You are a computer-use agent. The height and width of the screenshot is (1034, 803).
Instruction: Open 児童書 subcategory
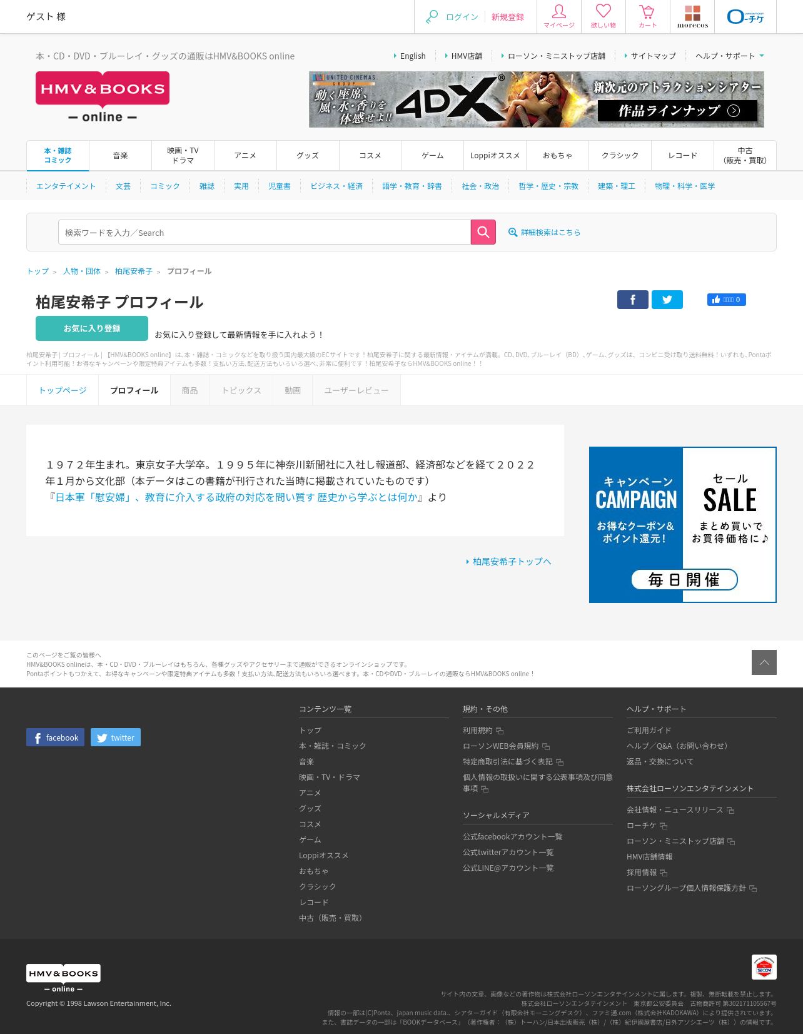coord(280,186)
